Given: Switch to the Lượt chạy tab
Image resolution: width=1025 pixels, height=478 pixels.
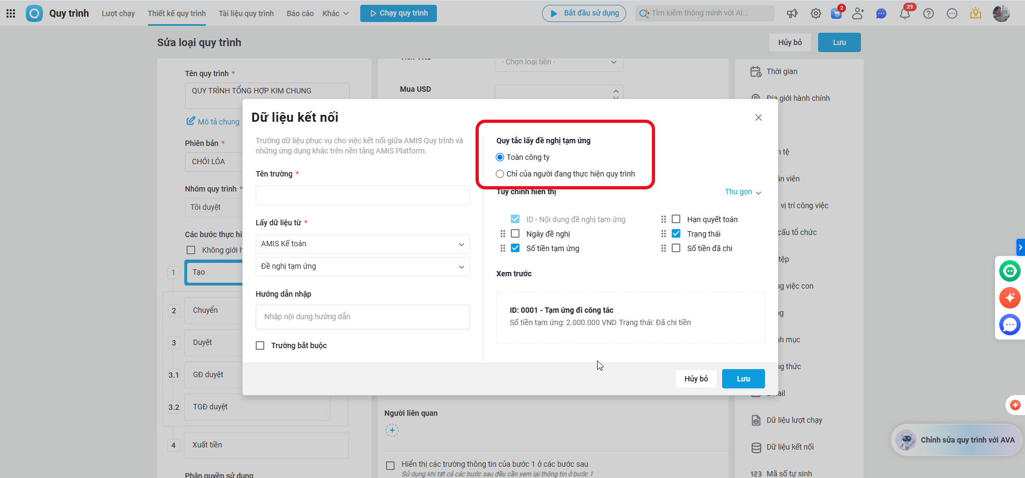Looking at the screenshot, I should (x=118, y=13).
